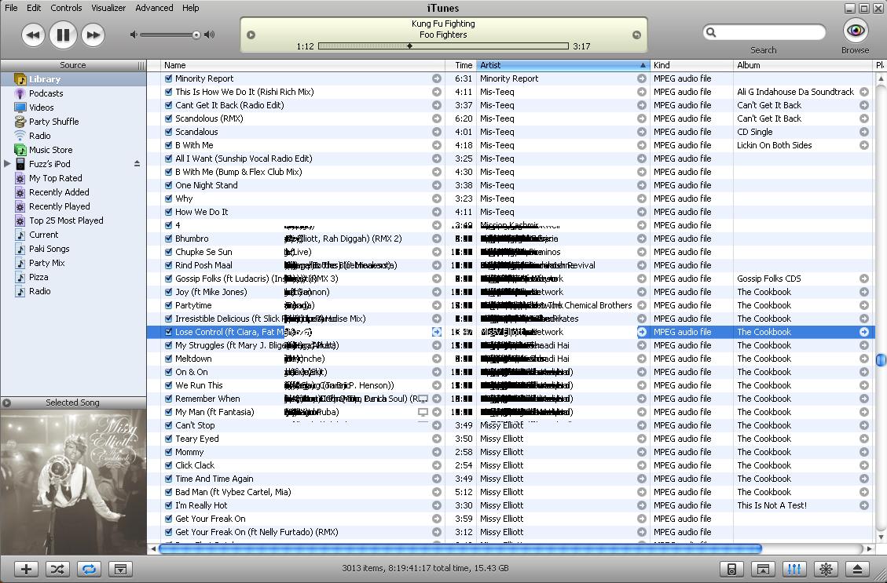Sort songs by Time column header
Screen dimensions: 887x583
tap(461, 66)
